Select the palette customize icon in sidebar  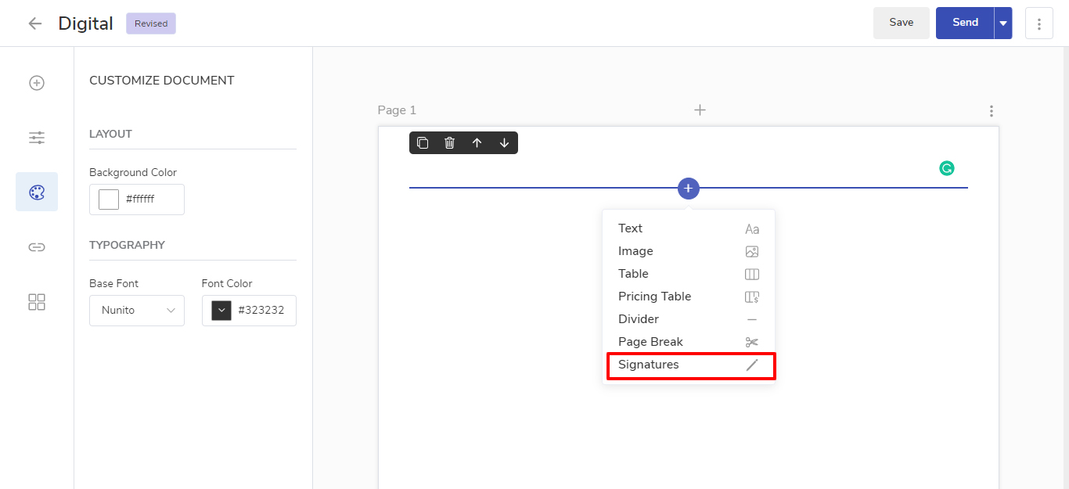(x=37, y=192)
